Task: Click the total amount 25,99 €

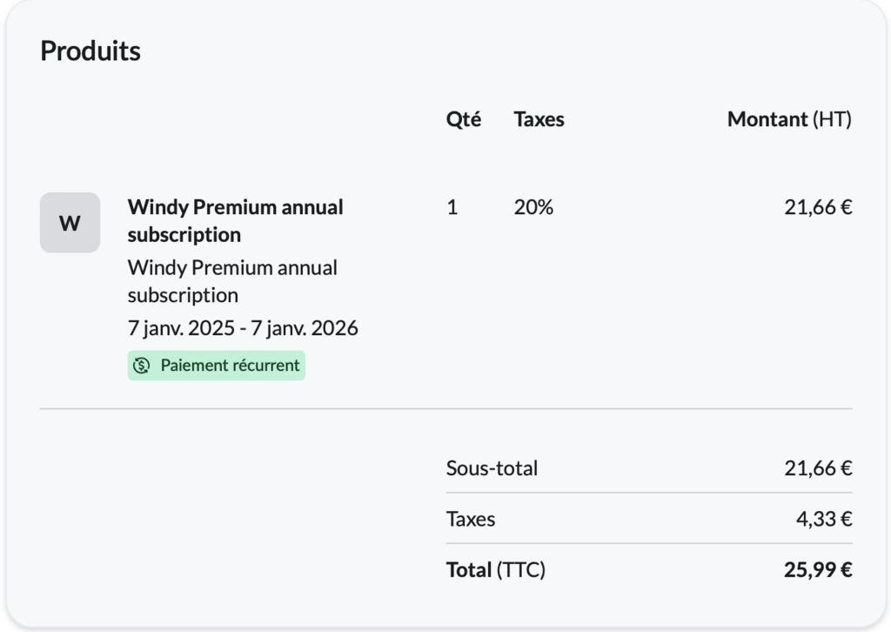Action: [x=817, y=570]
